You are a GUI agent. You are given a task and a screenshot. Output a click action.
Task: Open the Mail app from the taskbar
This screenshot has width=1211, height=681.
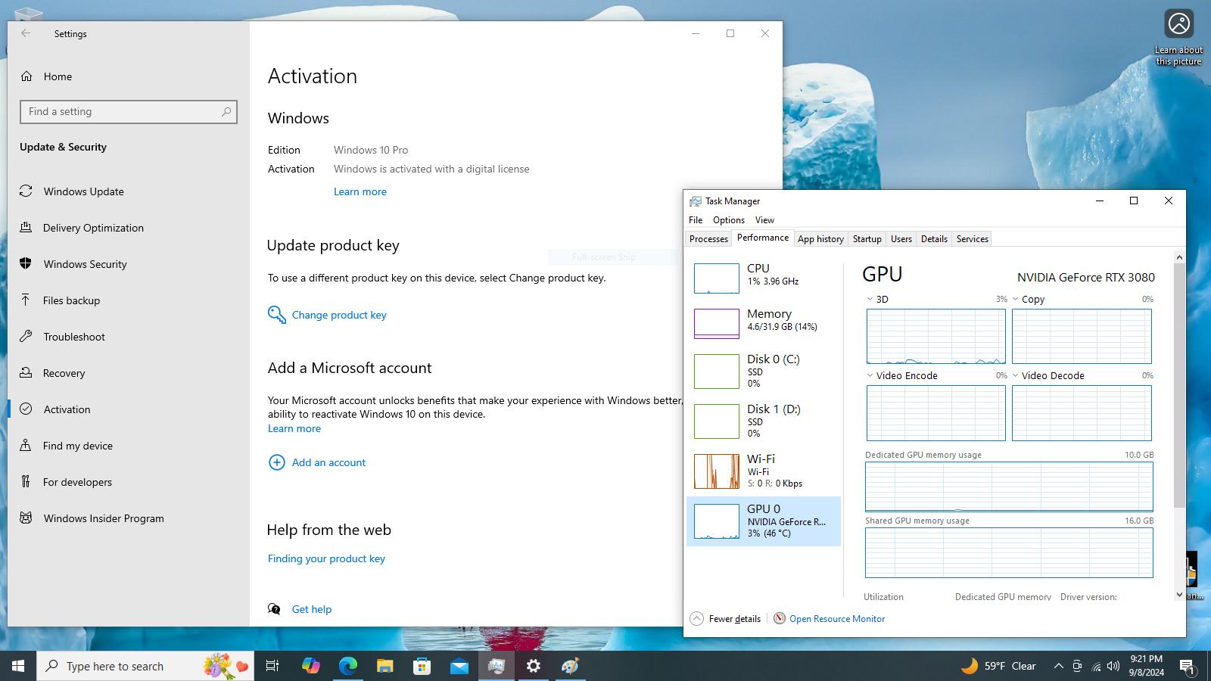click(459, 666)
